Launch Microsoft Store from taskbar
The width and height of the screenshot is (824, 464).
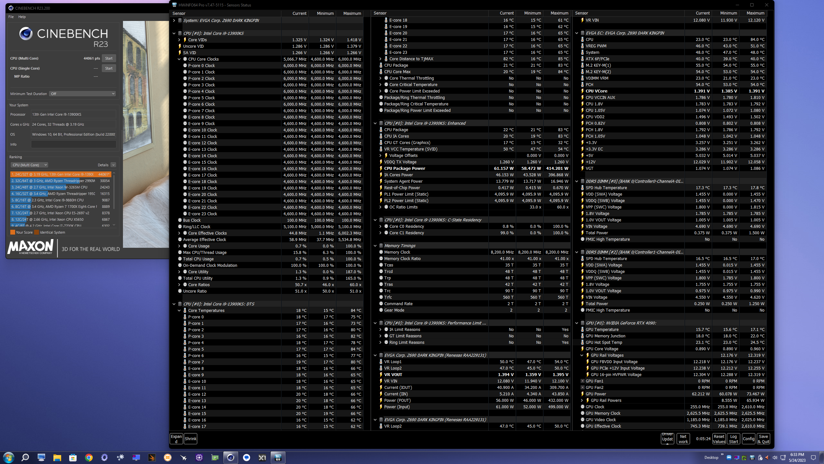click(73, 457)
